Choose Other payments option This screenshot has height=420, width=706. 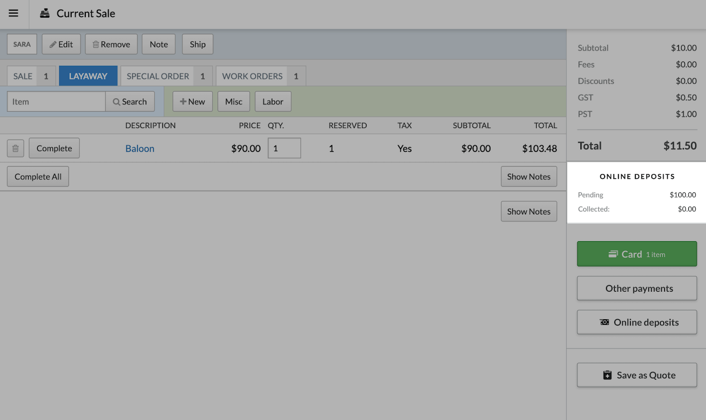[636, 289]
